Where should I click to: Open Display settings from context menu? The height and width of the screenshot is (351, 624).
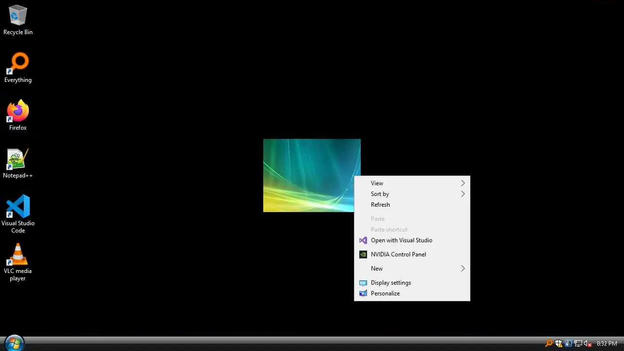pyautogui.click(x=412, y=283)
